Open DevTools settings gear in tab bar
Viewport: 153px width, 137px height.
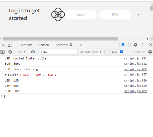[x=135, y=45]
